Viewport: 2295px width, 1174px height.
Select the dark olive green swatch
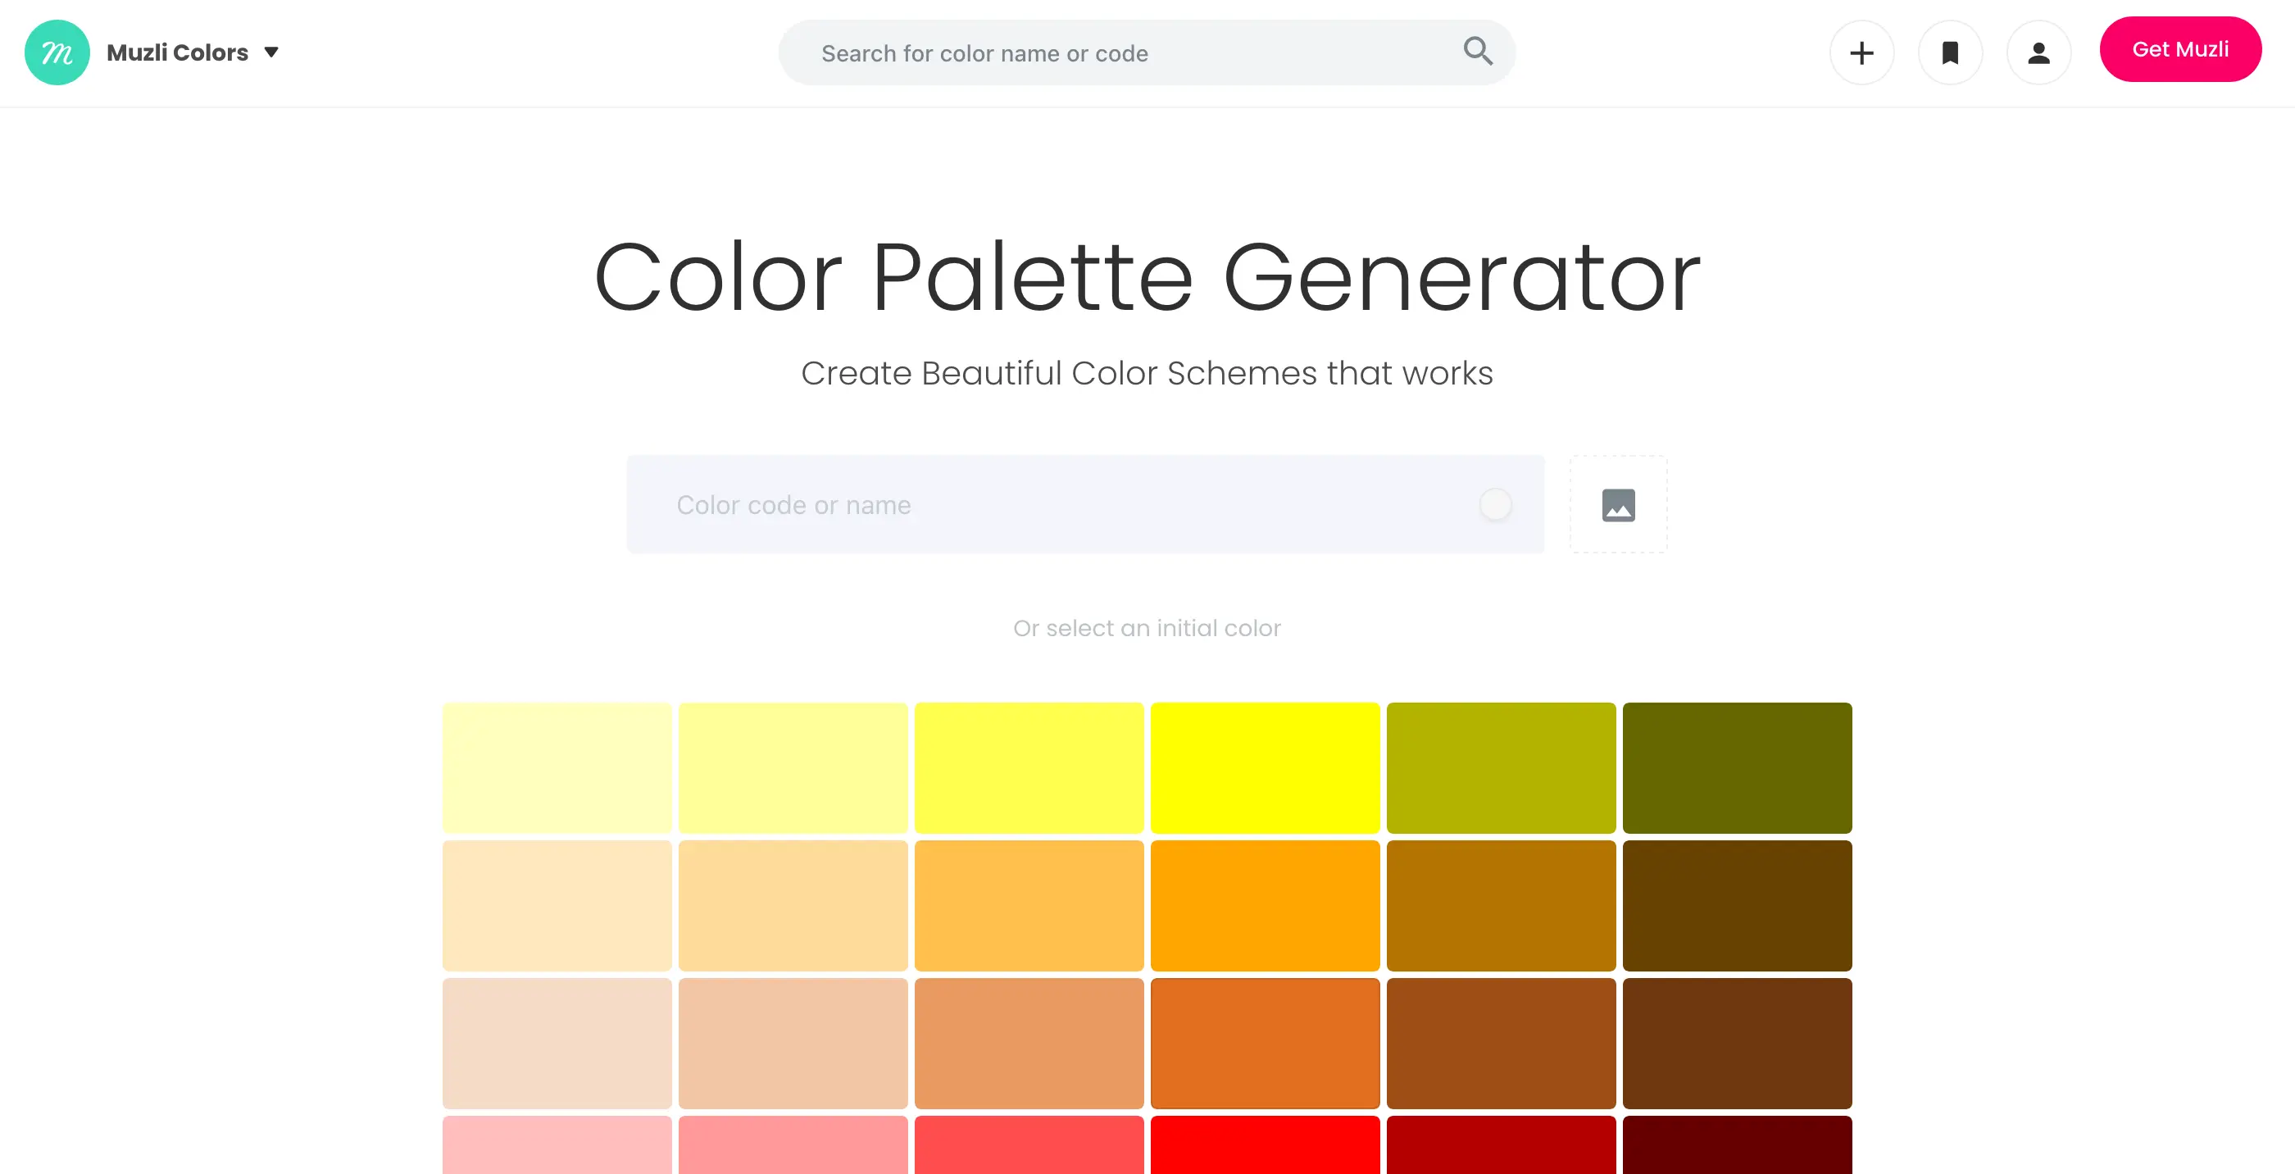[1736, 767]
